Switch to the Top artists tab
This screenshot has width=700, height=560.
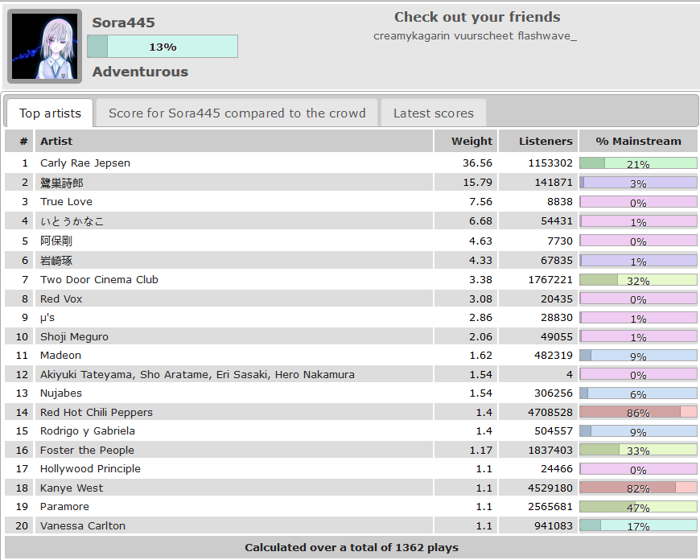[x=50, y=113]
